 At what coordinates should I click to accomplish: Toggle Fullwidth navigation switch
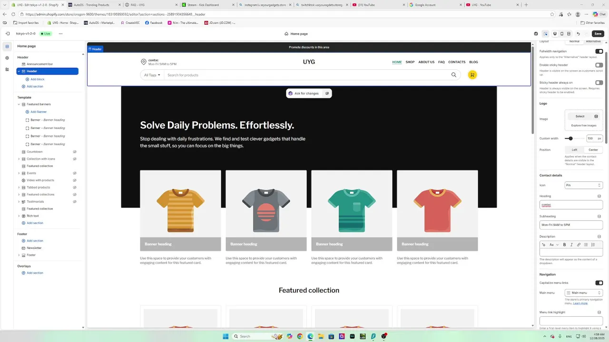pos(599,51)
